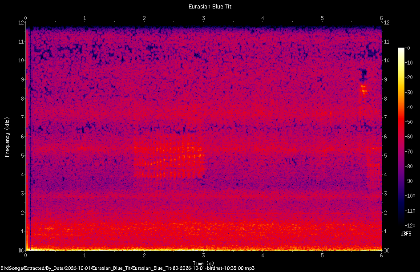Click the mp3 file path caption text
The height and width of the screenshot is (272, 420).
(x=128, y=268)
